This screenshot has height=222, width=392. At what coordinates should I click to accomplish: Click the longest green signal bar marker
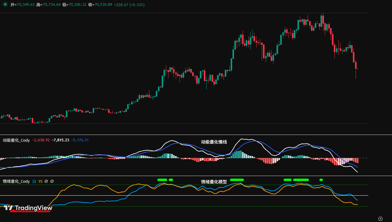[x=300, y=180]
